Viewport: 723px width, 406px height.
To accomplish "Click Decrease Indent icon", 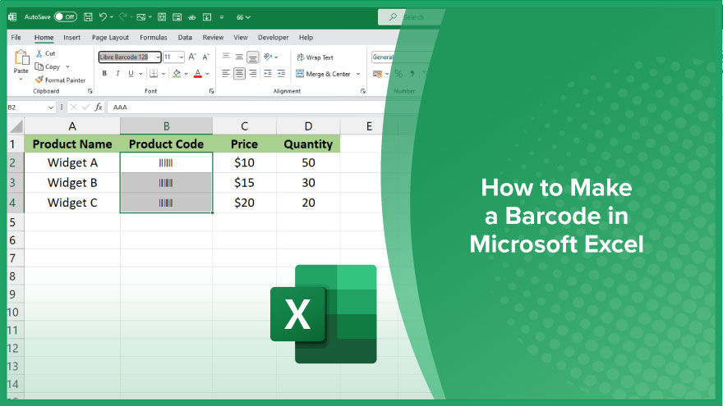I will coord(268,73).
